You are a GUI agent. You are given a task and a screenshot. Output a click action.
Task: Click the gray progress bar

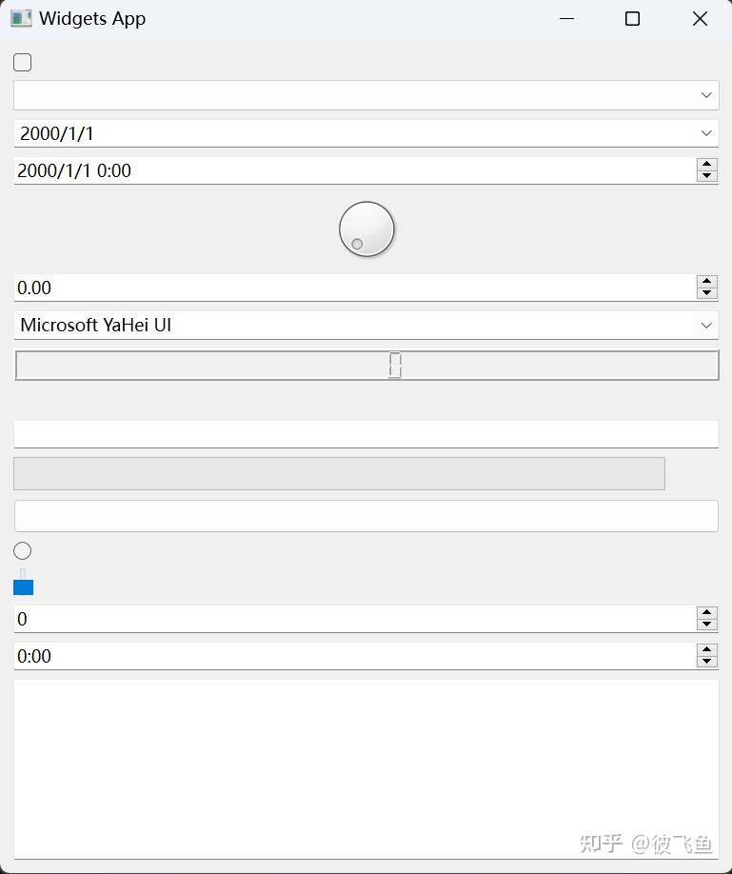339,474
